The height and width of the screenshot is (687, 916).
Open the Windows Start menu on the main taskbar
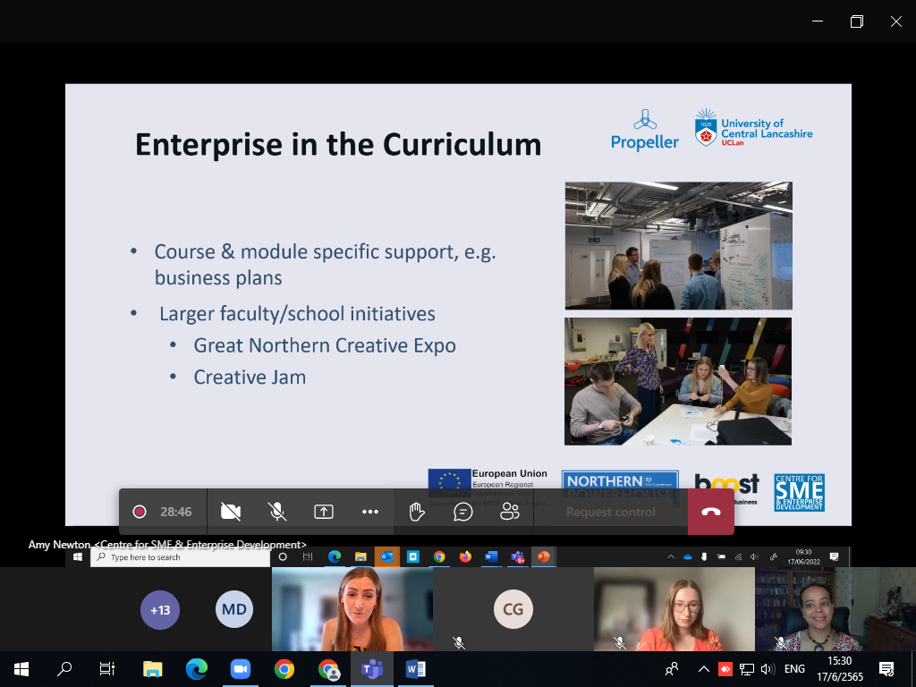[x=21, y=669]
